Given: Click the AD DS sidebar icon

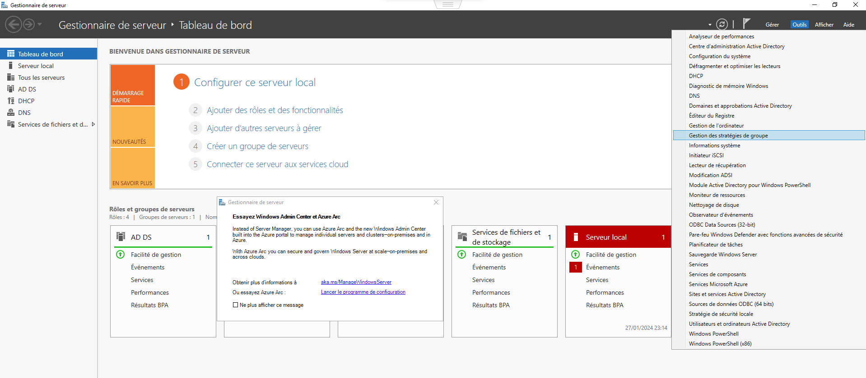Looking at the screenshot, I should coord(11,89).
